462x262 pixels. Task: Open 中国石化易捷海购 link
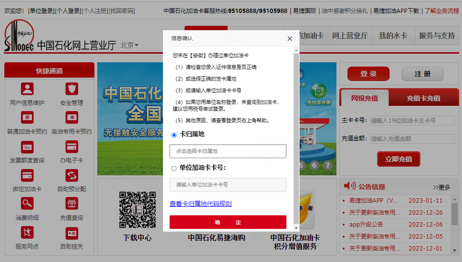[217, 238]
